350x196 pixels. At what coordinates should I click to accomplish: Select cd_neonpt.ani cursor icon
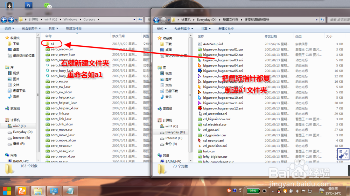tap(199, 141)
